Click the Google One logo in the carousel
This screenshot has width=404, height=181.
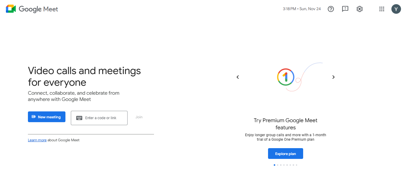(286, 77)
